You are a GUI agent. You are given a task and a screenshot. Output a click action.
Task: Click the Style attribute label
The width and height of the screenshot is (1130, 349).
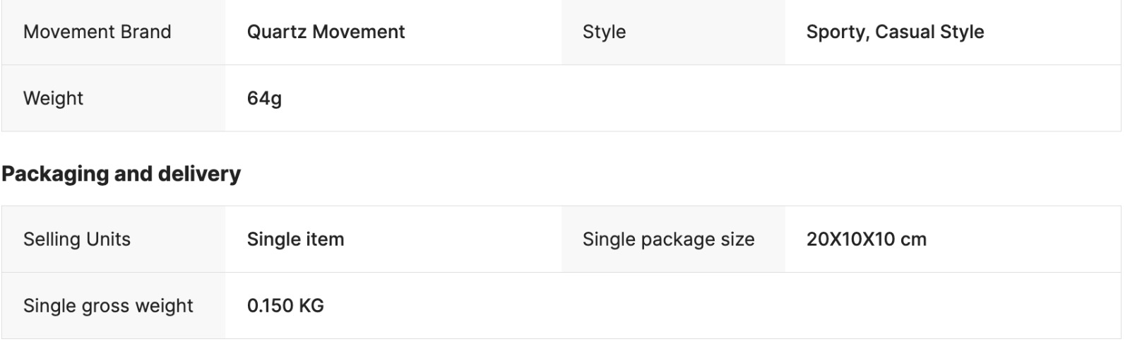click(604, 32)
